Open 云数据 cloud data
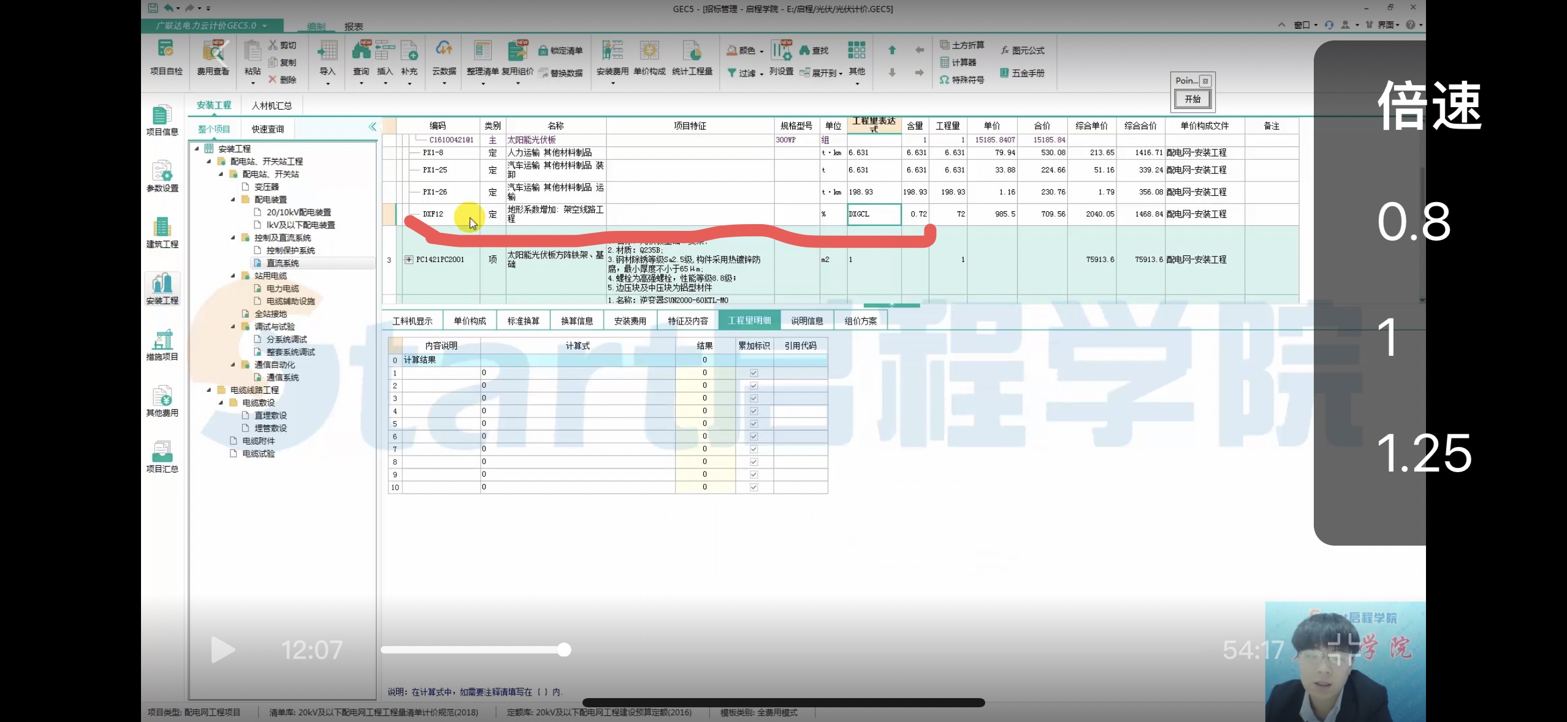The height and width of the screenshot is (722, 1567). pos(444,58)
